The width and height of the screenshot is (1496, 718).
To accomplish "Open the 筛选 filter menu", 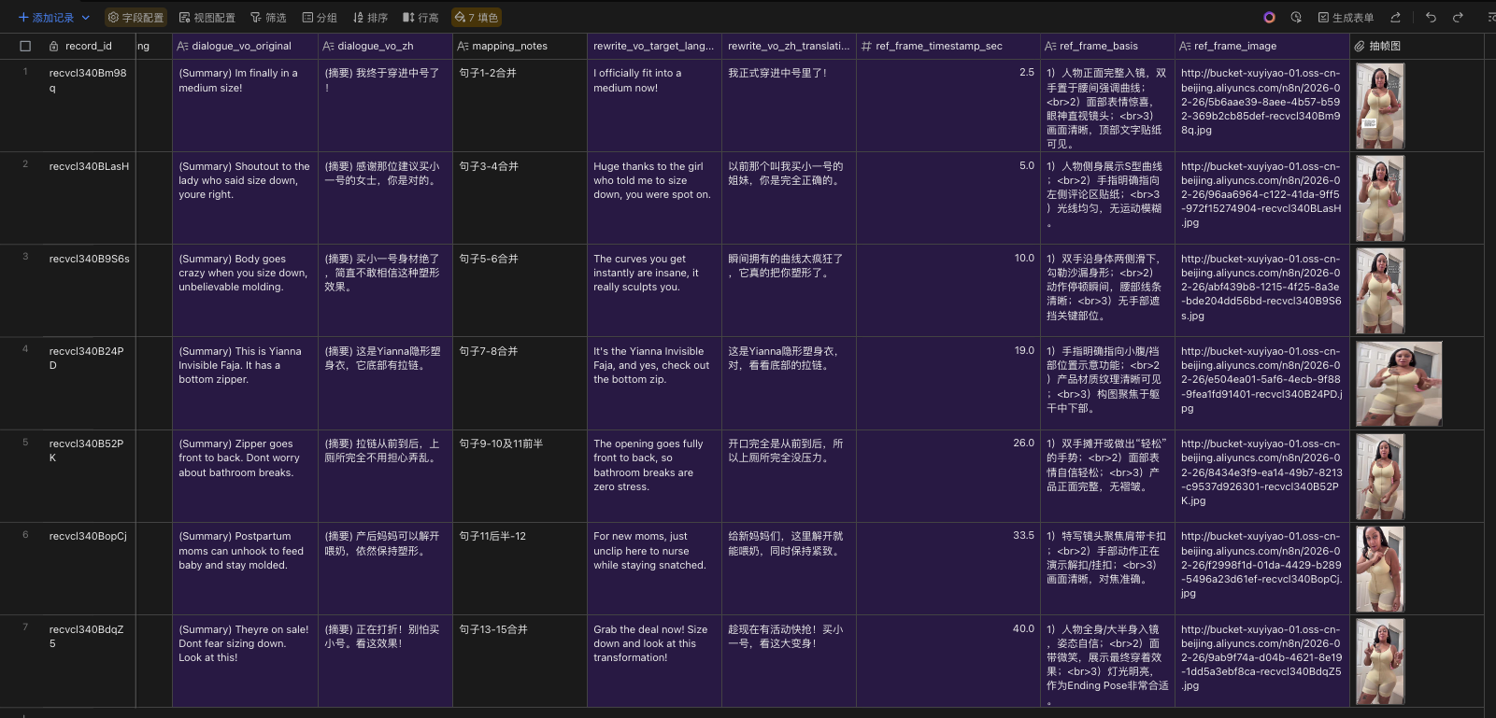I will (268, 18).
